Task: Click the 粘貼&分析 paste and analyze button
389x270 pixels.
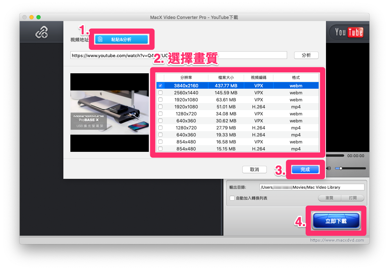Action: point(121,40)
